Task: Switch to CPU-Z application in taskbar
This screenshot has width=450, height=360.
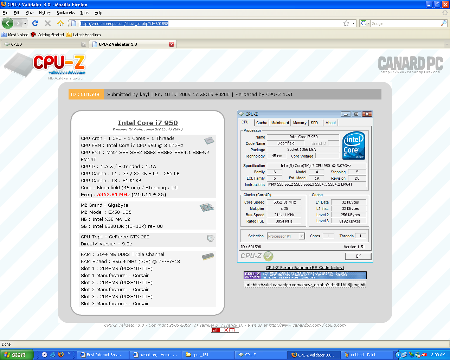Action: [261, 355]
